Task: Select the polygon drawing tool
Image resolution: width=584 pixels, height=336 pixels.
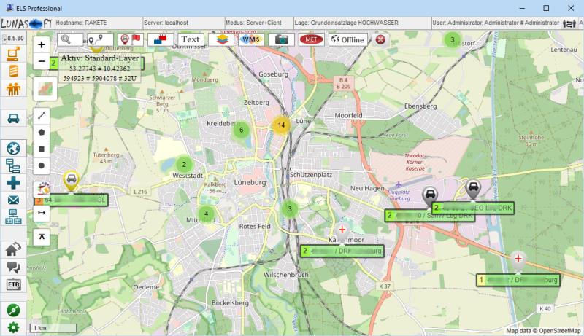Action: tap(42, 132)
